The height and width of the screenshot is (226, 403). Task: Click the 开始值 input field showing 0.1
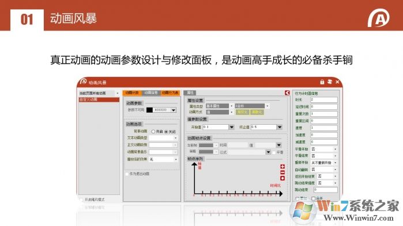click(x=216, y=127)
